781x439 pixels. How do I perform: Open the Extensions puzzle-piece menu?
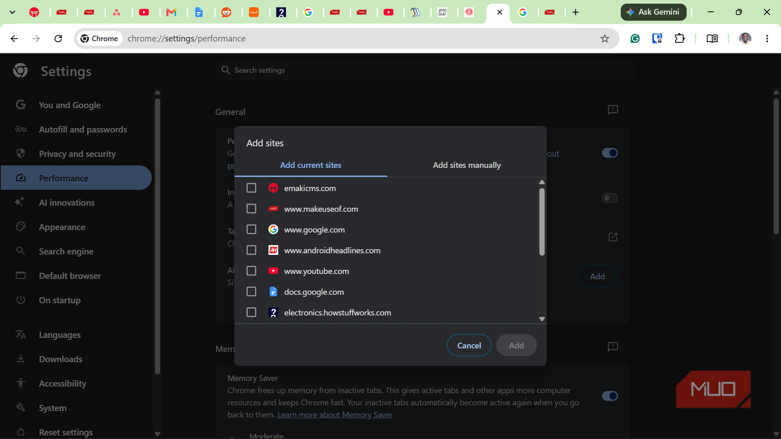(x=680, y=38)
